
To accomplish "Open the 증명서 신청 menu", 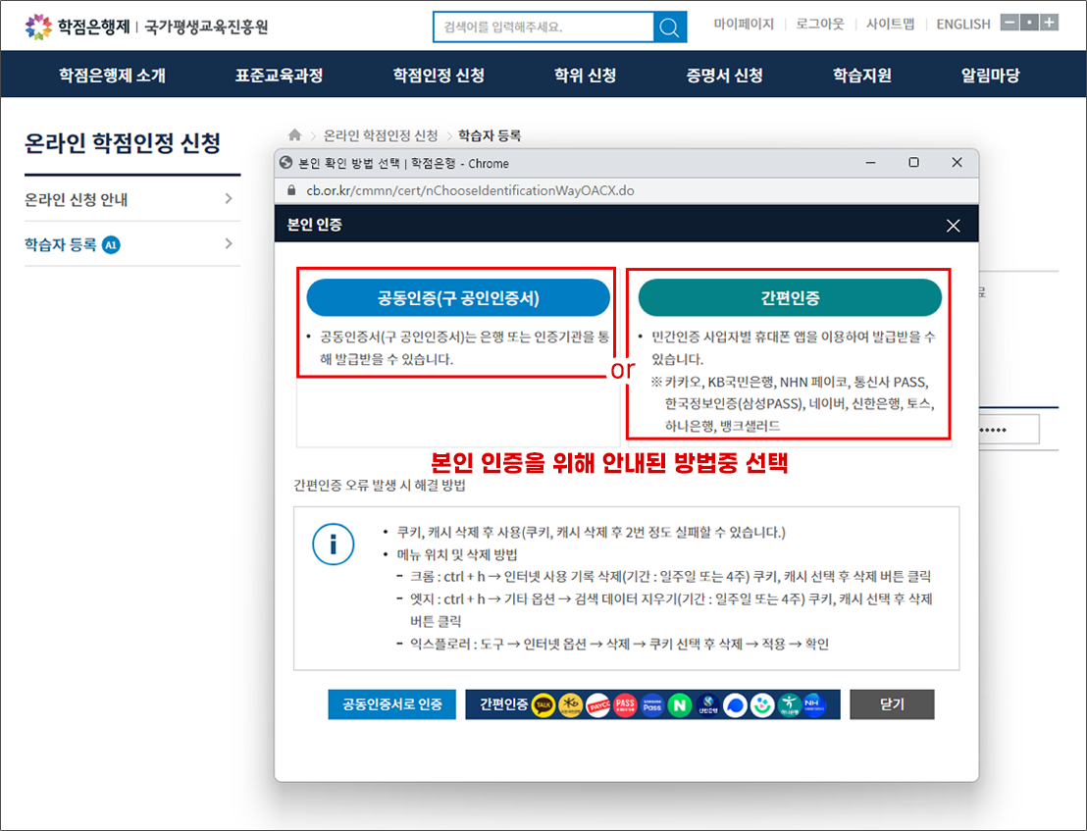I will tap(724, 75).
